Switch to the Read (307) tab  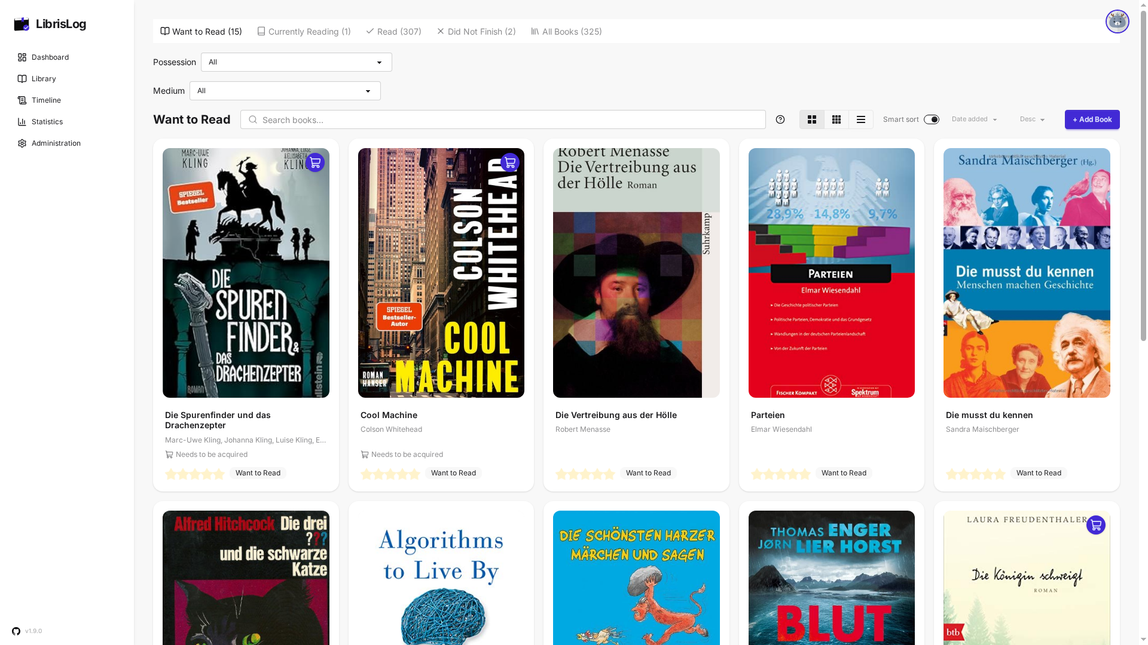(x=393, y=31)
